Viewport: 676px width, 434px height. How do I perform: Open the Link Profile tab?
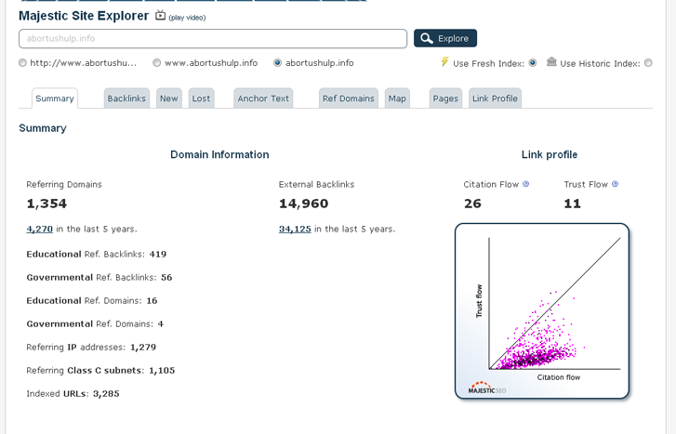tap(495, 99)
